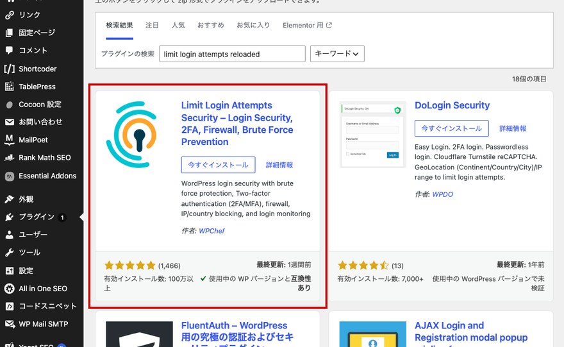Click the FluentAuth plugin shield thumbnail

tap(139, 334)
